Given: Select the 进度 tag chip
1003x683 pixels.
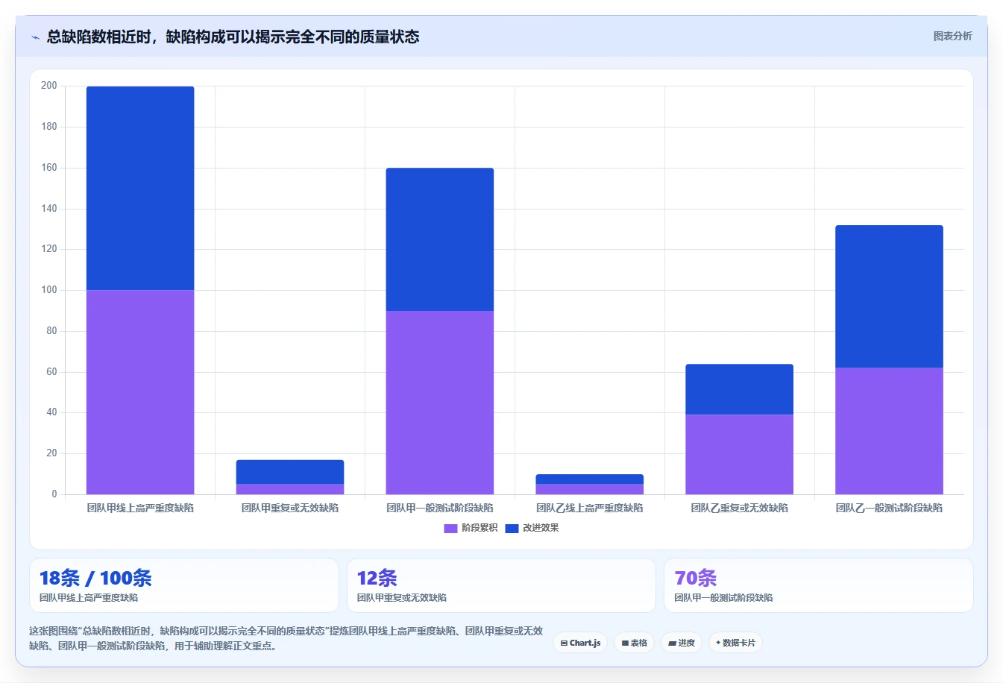Looking at the screenshot, I should tap(682, 643).
